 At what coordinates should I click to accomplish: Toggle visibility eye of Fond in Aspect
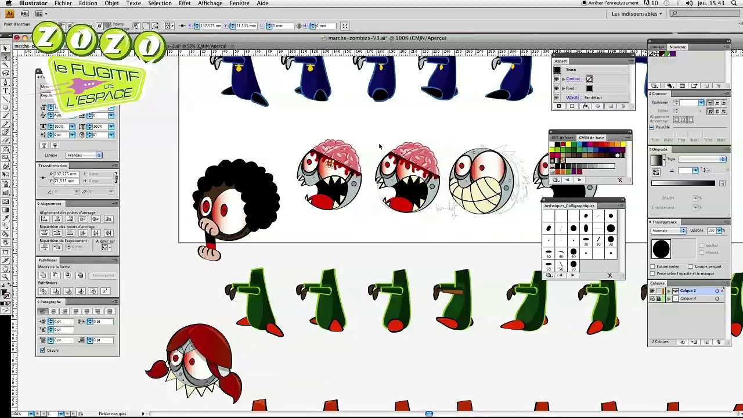557,88
